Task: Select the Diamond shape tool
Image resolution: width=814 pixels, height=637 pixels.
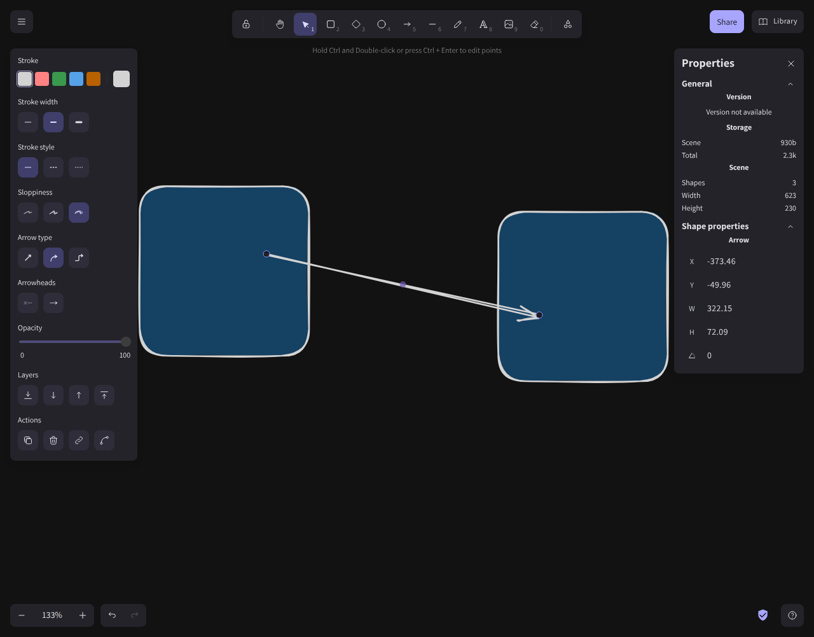Action: point(356,24)
